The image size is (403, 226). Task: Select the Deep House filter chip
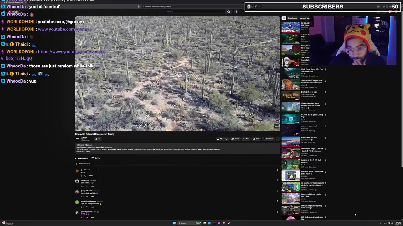pos(292,18)
